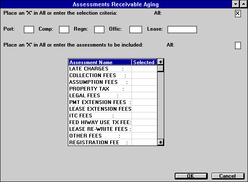Select the COLLECTION FEES row
248x182 pixels.
coord(113,75)
